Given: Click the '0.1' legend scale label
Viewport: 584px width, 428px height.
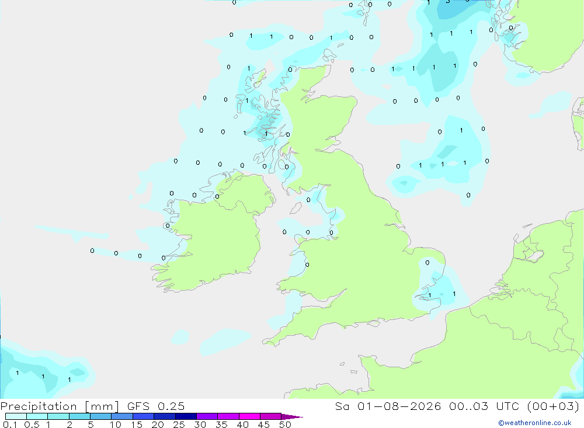Looking at the screenshot, I should [10, 424].
